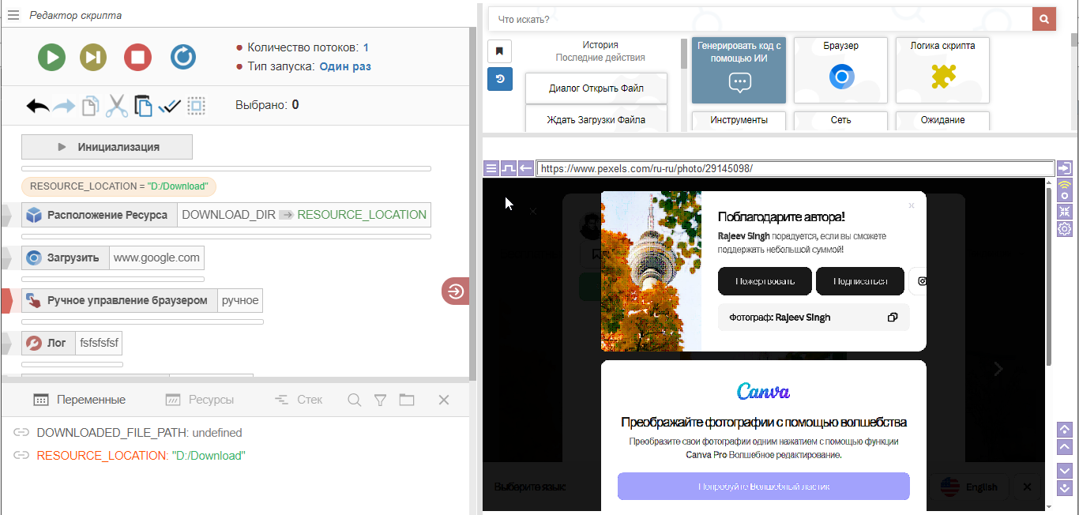
Task: Click the paste clipboard icon
Action: coord(143,106)
